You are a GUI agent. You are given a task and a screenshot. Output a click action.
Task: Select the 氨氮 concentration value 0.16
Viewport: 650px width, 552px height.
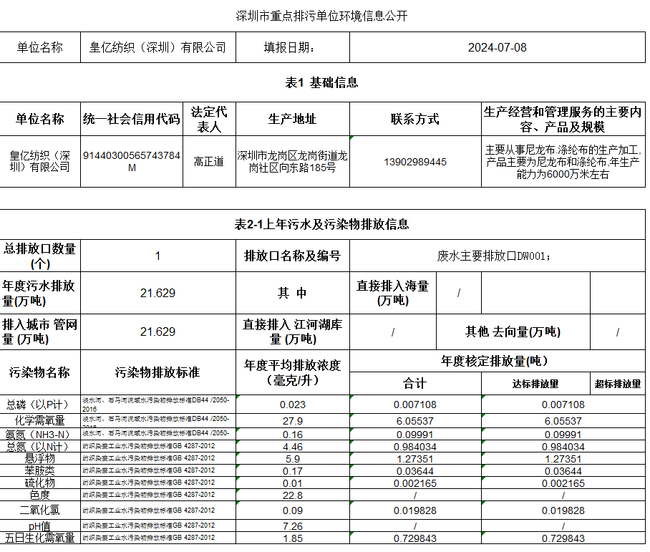point(293,435)
